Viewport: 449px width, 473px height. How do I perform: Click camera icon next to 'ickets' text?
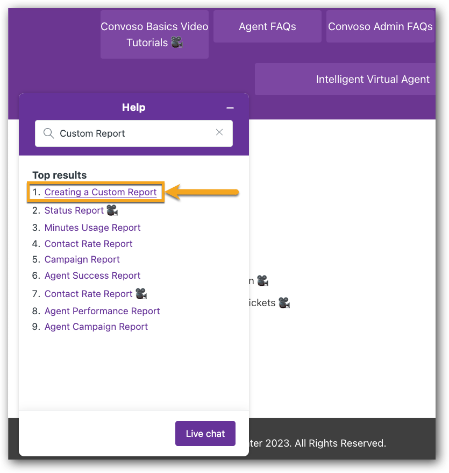284,302
